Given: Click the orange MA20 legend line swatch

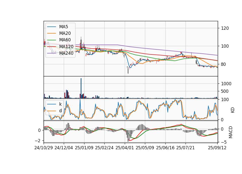Looking at the screenshot, I should (51, 34).
